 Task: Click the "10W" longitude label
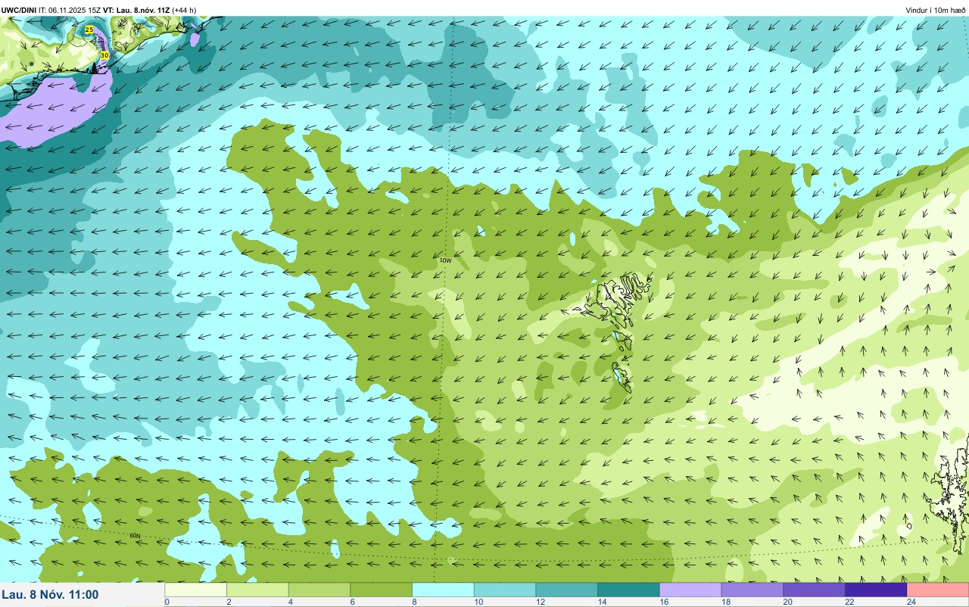446,260
